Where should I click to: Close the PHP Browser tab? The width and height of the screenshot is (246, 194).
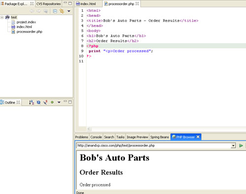(x=198, y=137)
